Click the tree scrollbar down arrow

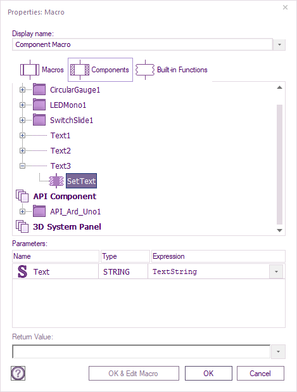click(x=279, y=230)
